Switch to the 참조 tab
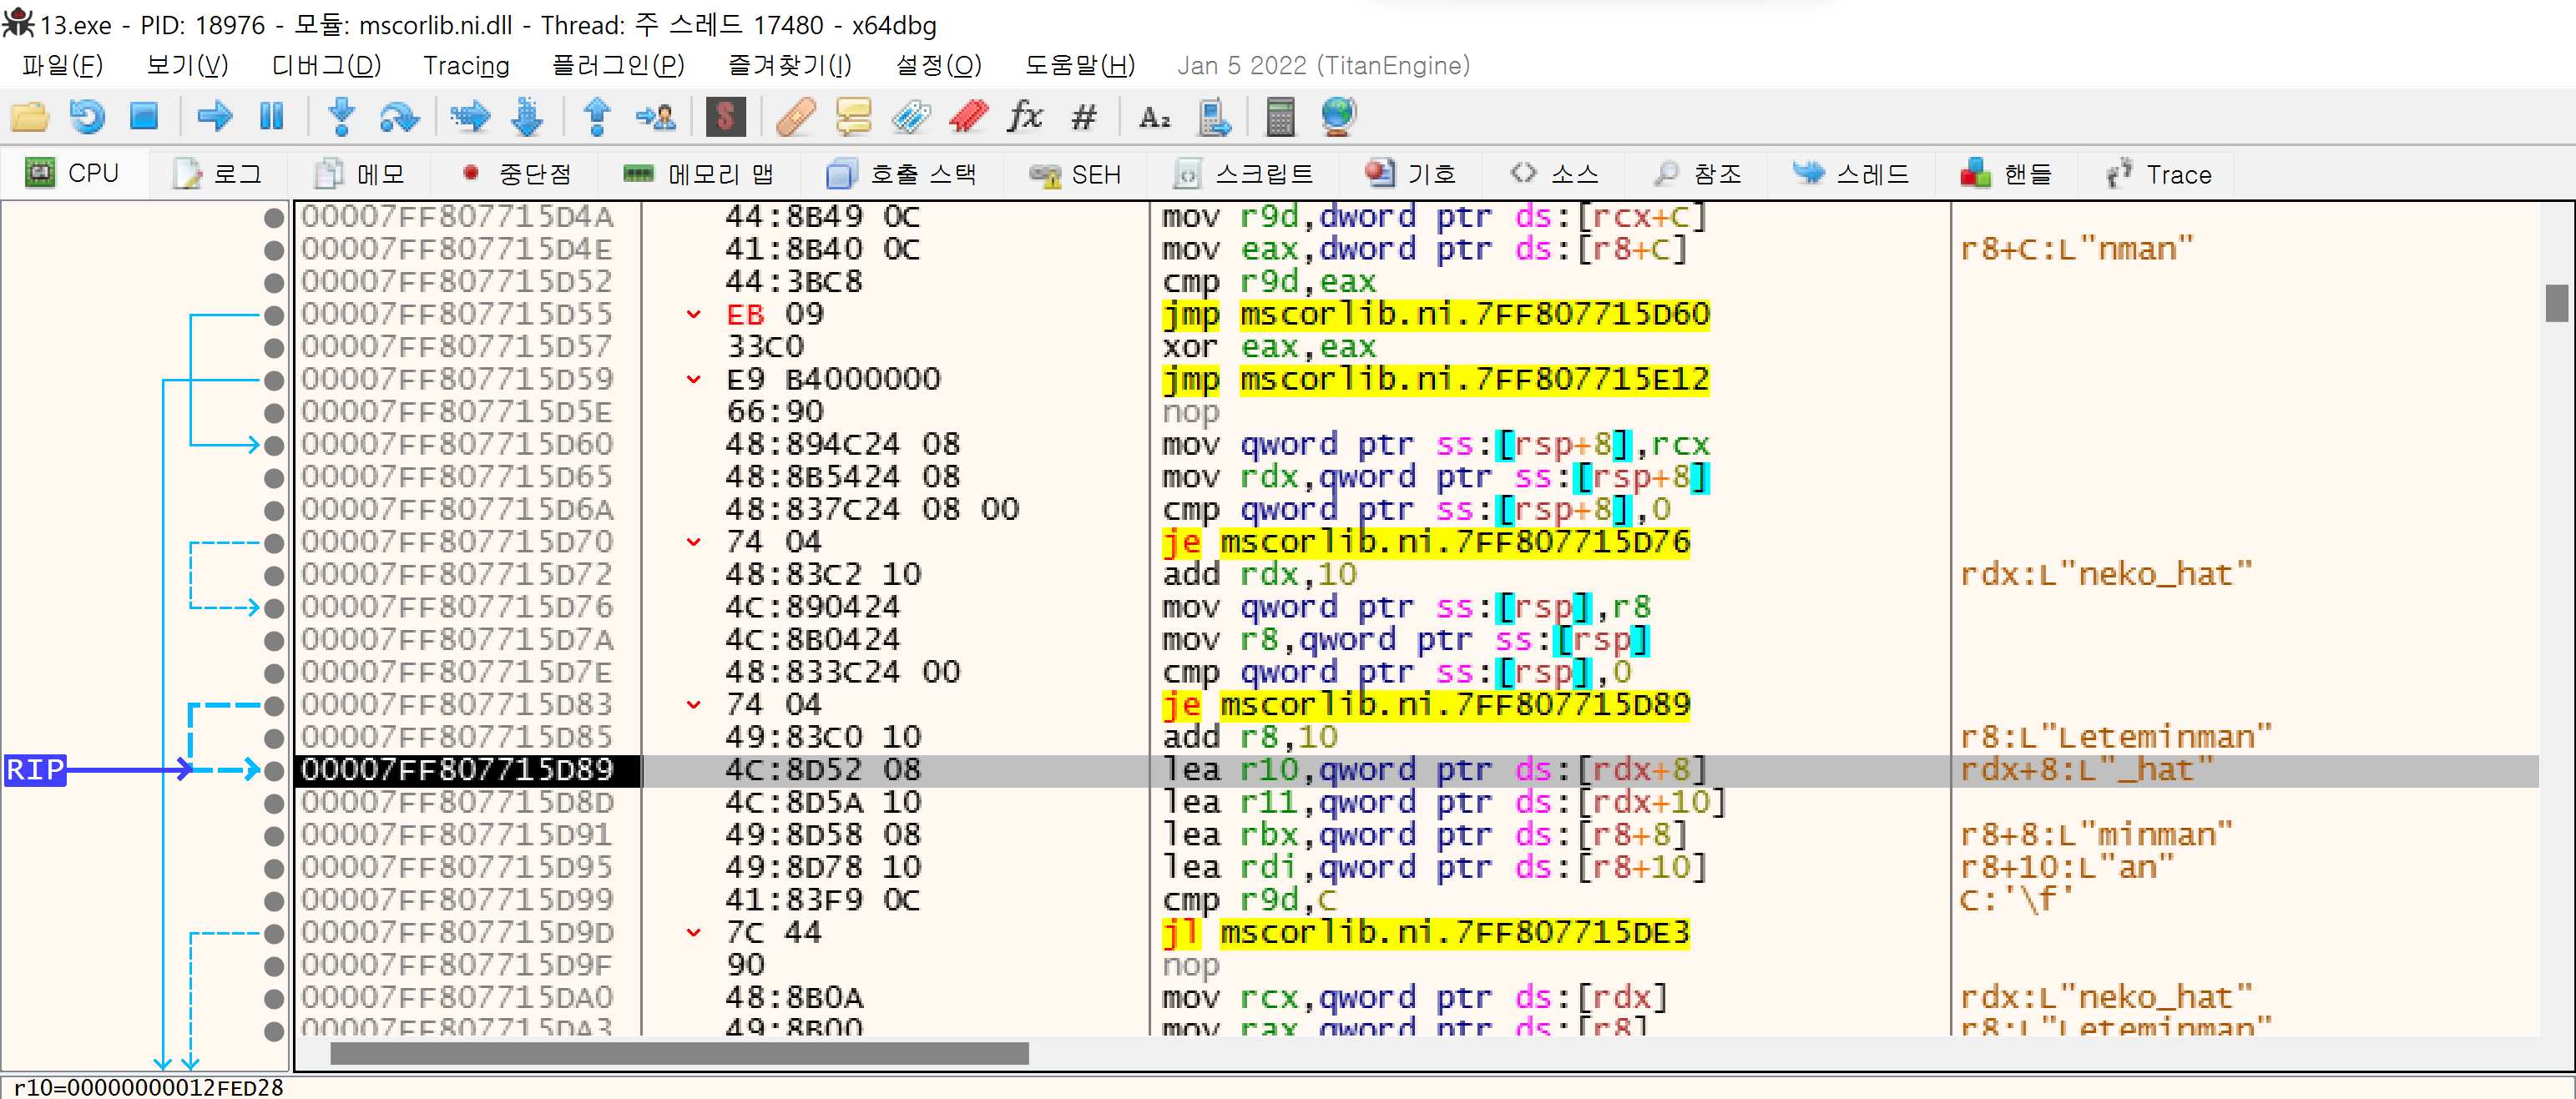 point(1698,174)
